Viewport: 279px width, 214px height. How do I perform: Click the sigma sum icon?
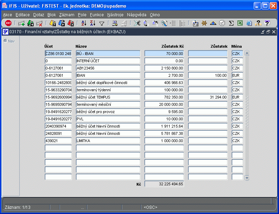tap(231, 23)
